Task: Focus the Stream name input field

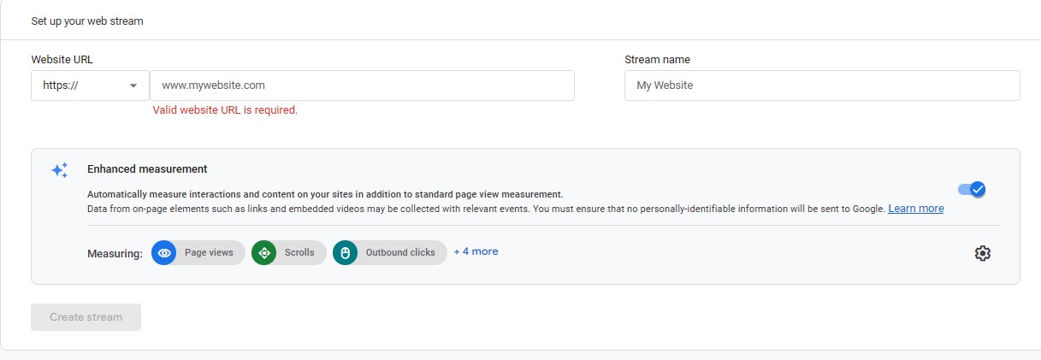Action: 822,86
